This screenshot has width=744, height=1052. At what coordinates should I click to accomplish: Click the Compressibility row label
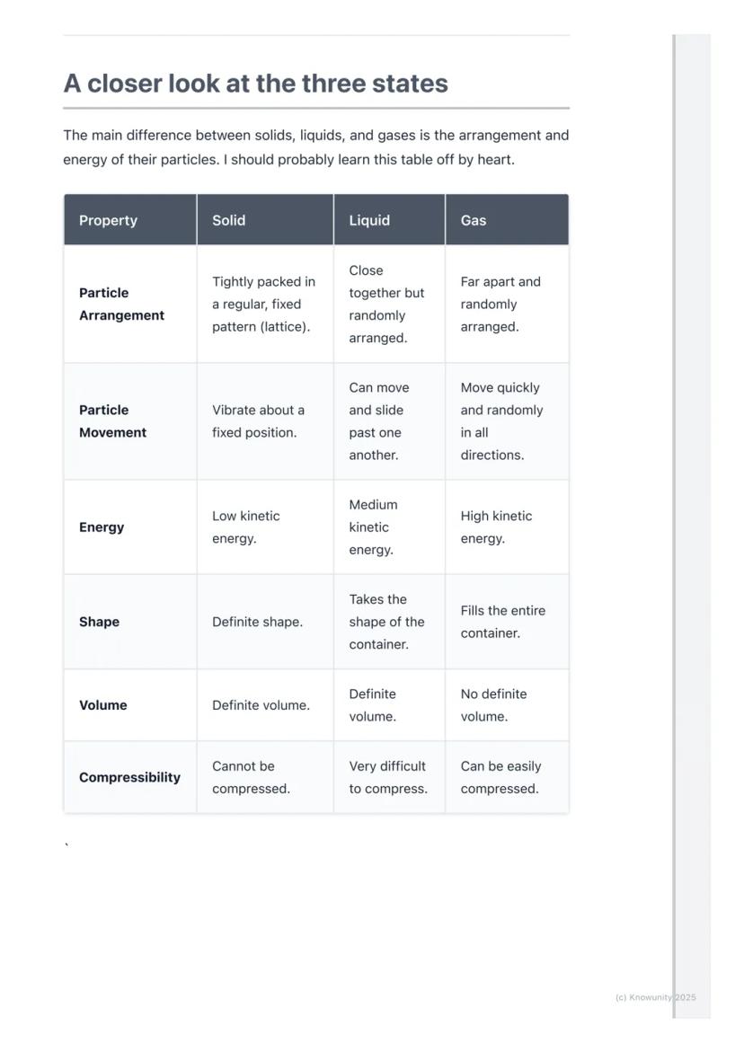click(129, 777)
